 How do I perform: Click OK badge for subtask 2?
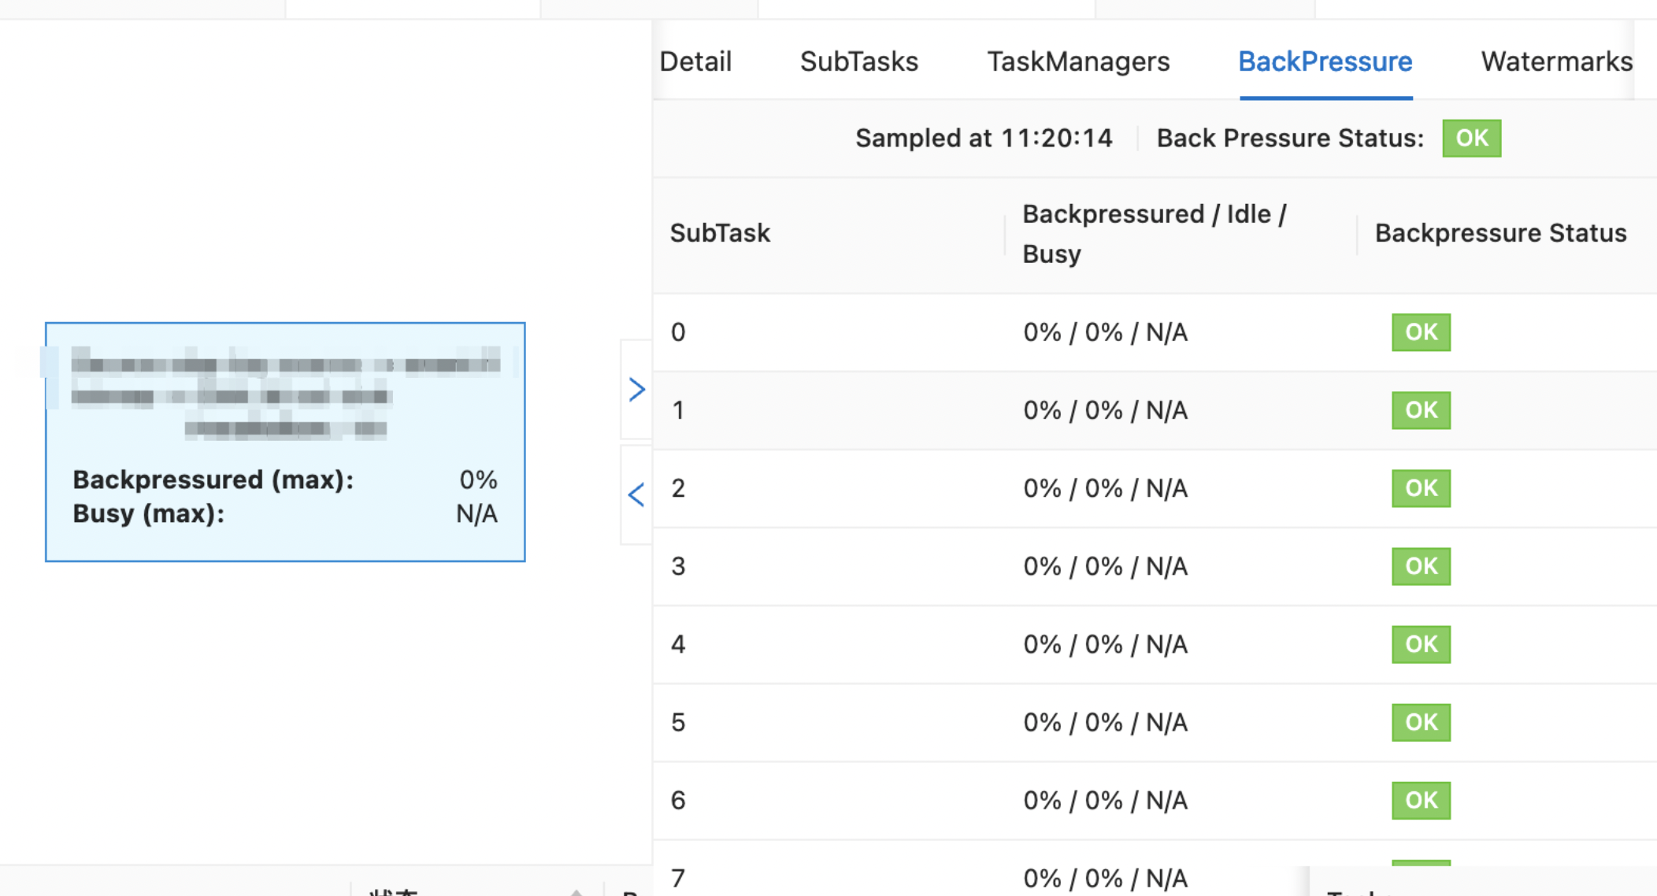pos(1420,487)
